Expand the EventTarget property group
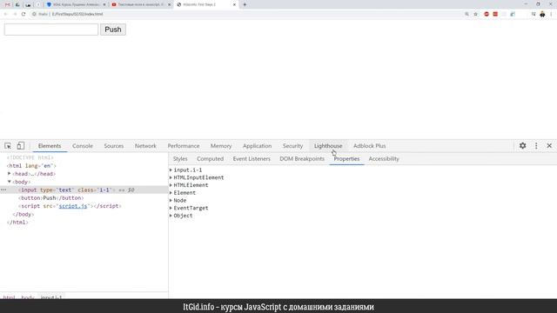Image resolution: width=557 pixels, height=313 pixels. [171, 208]
